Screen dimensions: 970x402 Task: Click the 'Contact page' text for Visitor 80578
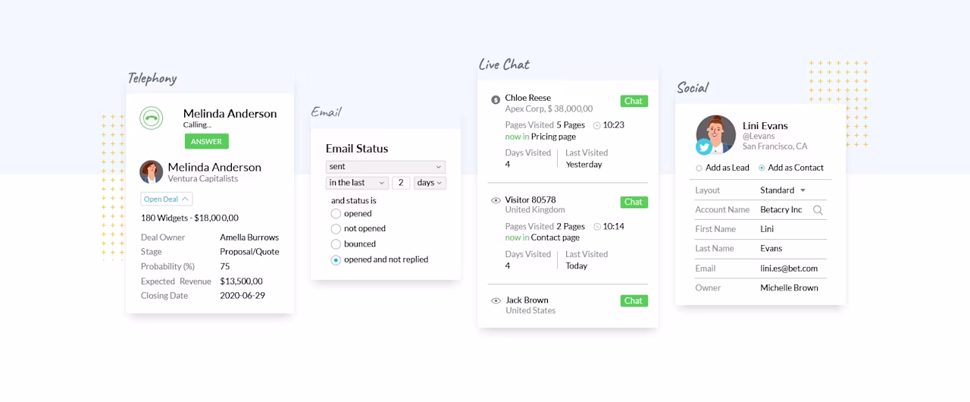(554, 238)
